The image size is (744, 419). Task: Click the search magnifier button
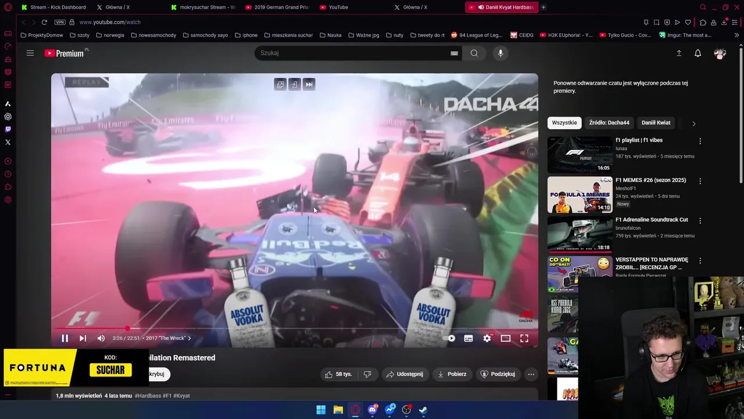coord(474,53)
